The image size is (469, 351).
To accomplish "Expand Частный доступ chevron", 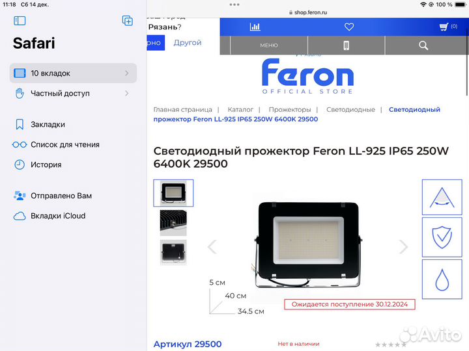I will pos(127,94).
